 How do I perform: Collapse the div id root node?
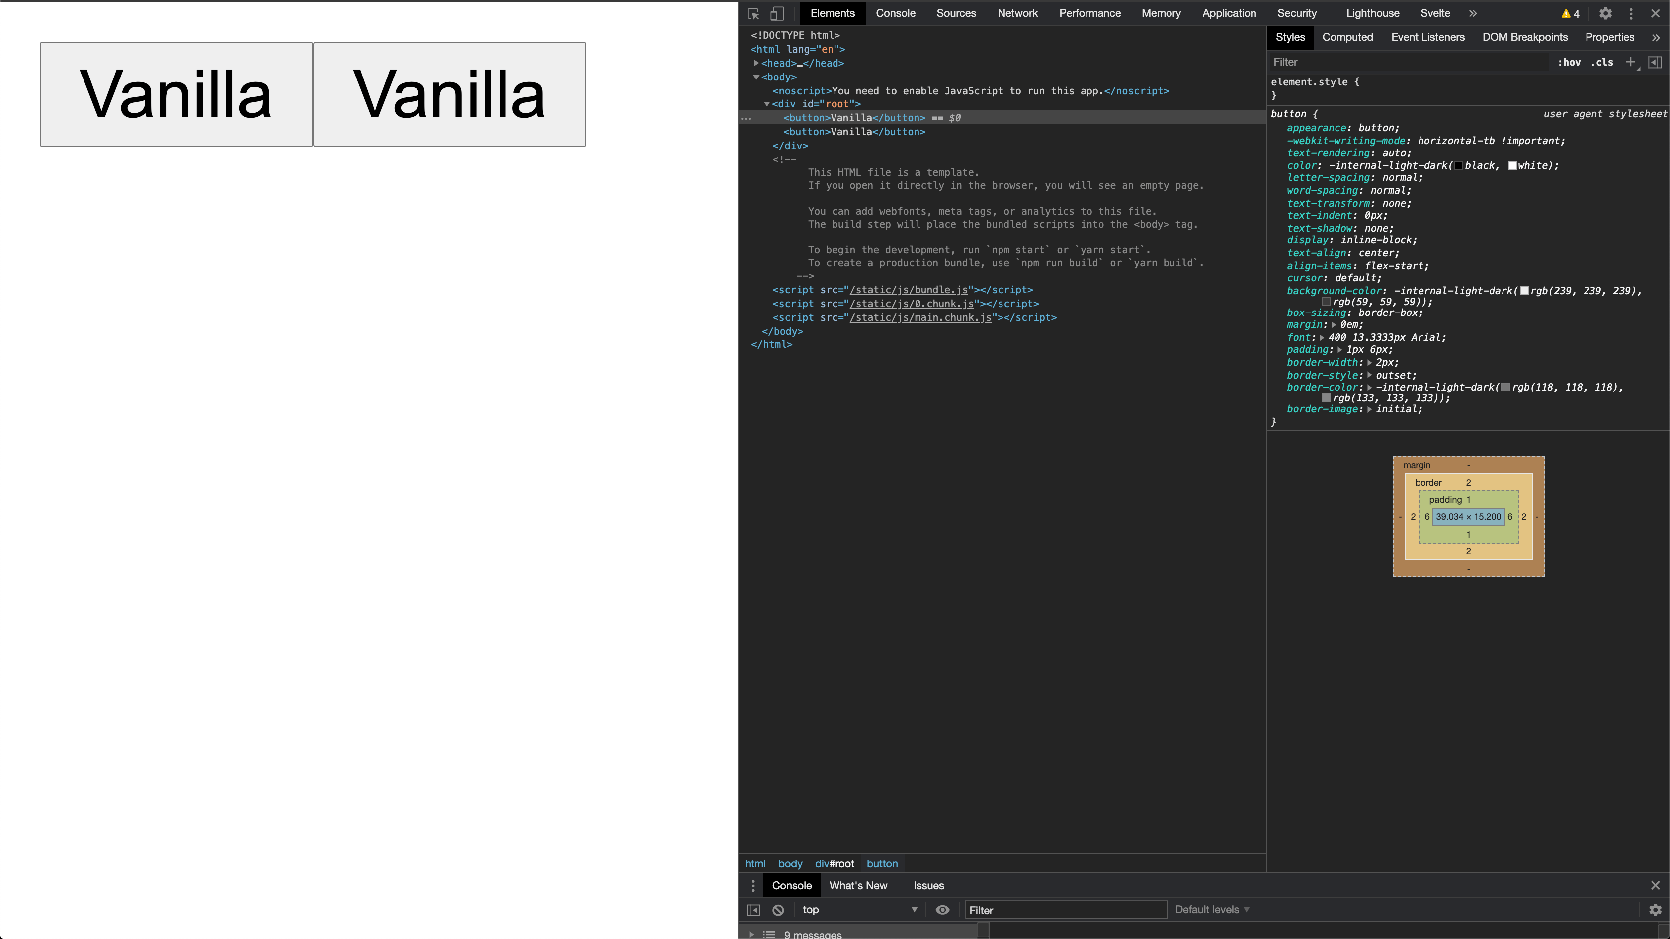point(767,104)
